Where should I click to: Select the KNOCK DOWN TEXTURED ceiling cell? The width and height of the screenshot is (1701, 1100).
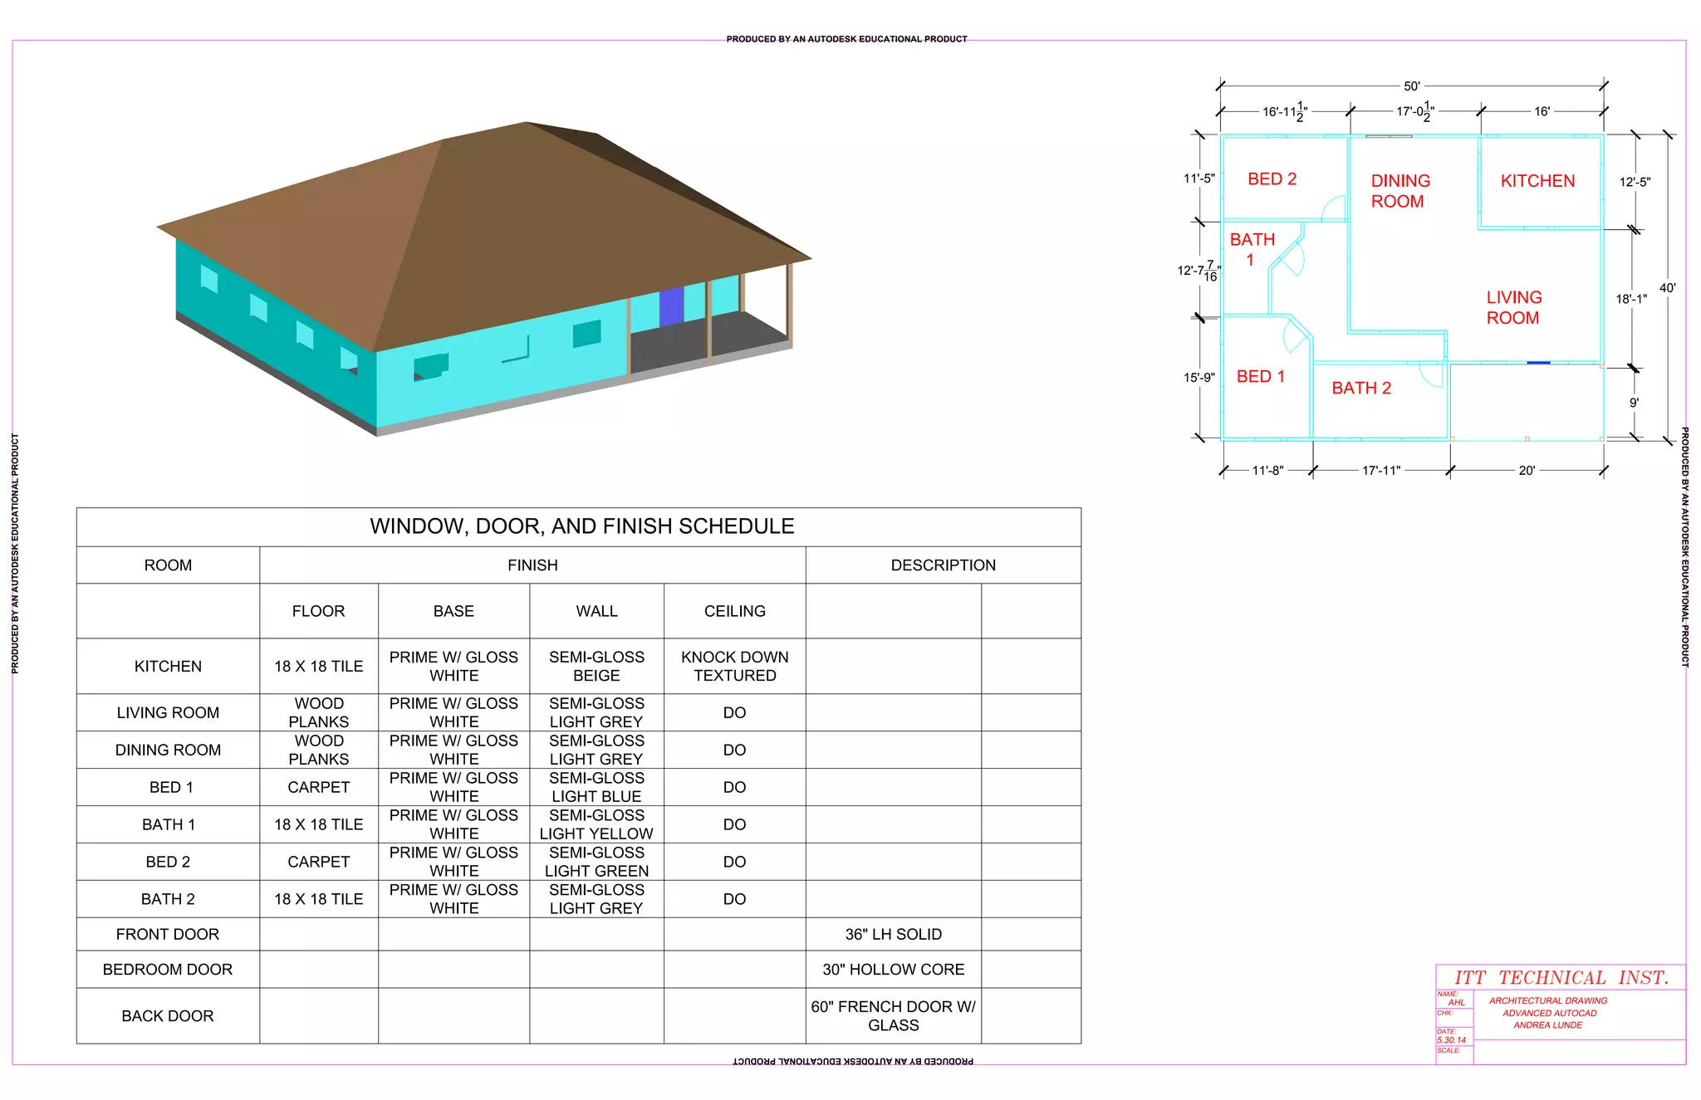[x=734, y=666]
